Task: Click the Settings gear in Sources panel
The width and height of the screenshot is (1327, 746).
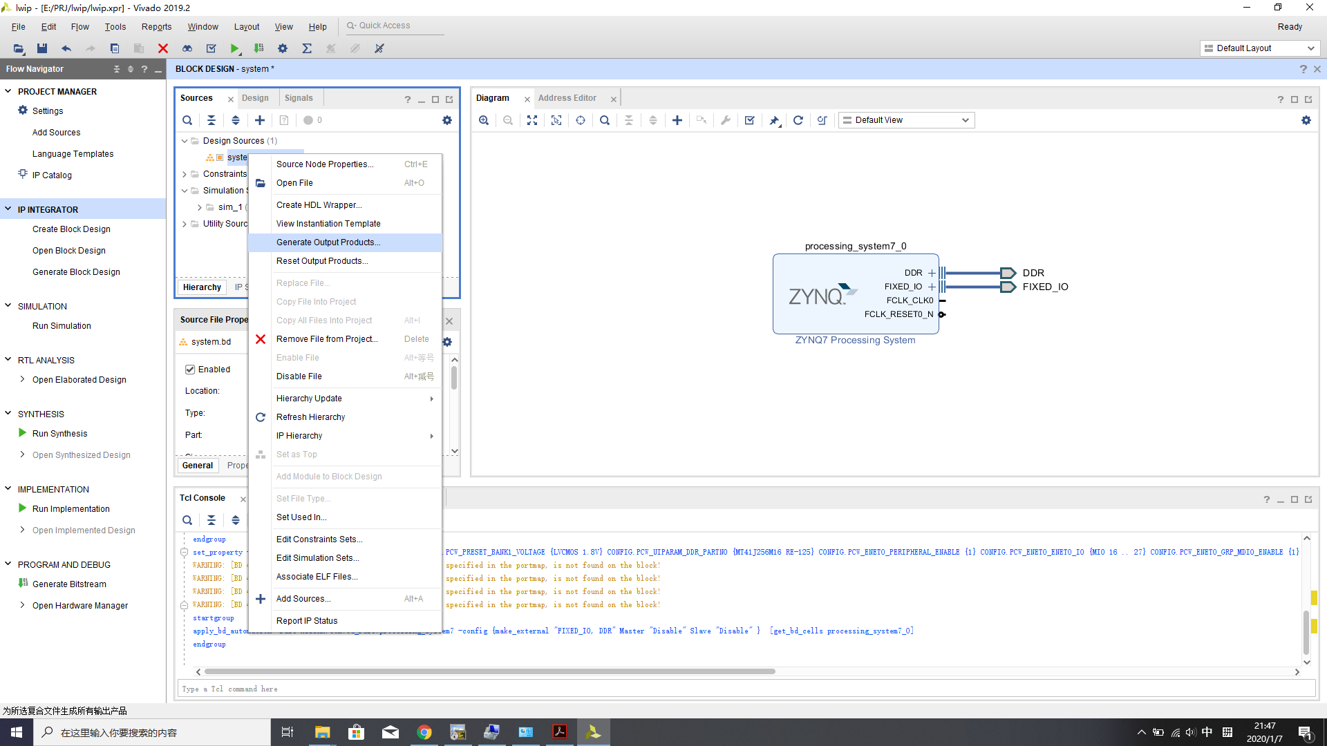Action: coord(447,119)
